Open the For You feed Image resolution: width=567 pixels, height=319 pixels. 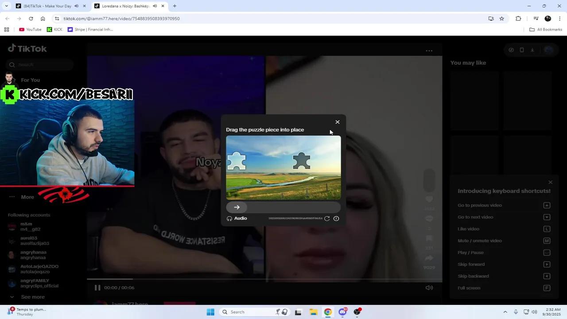coord(30,80)
